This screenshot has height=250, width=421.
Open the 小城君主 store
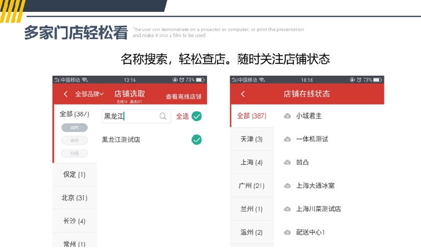(309, 115)
